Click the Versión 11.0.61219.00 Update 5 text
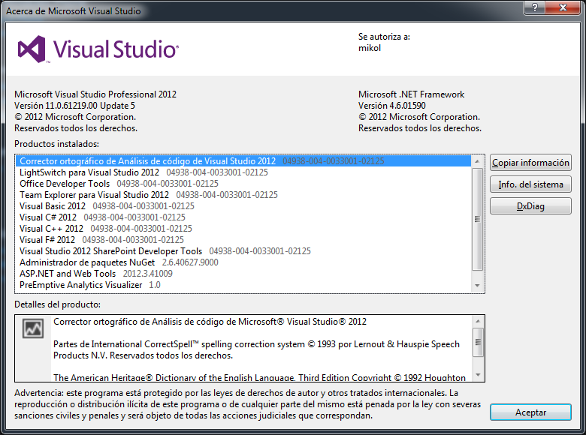Viewport: 586px width, 435px height. tap(74, 106)
